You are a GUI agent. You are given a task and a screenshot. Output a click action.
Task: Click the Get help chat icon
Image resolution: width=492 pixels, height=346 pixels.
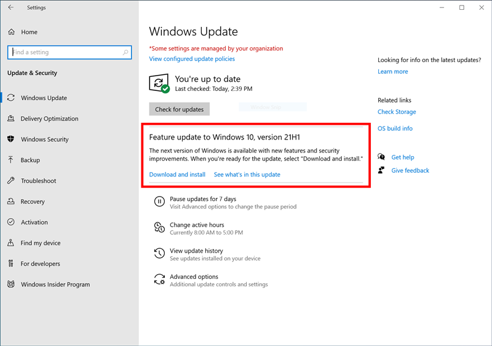[x=381, y=157]
